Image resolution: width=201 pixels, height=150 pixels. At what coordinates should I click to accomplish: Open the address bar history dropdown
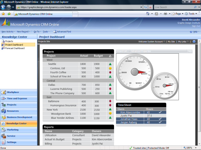pyautogui.click(x=141, y=7)
